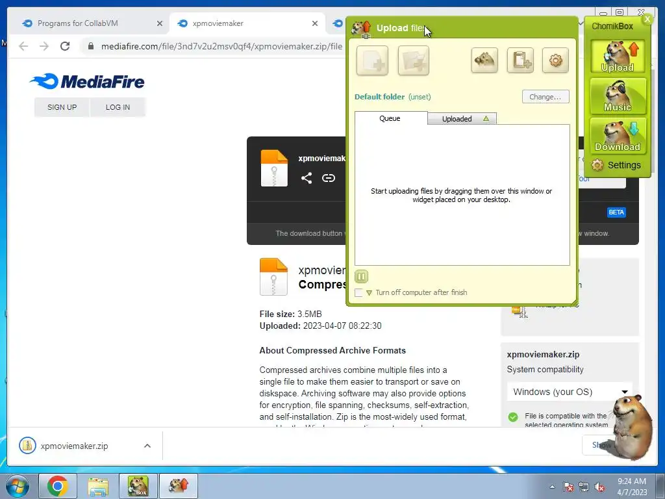Open the Upload section in ChomikBox widget
The width and height of the screenshot is (665, 499).
point(618,57)
